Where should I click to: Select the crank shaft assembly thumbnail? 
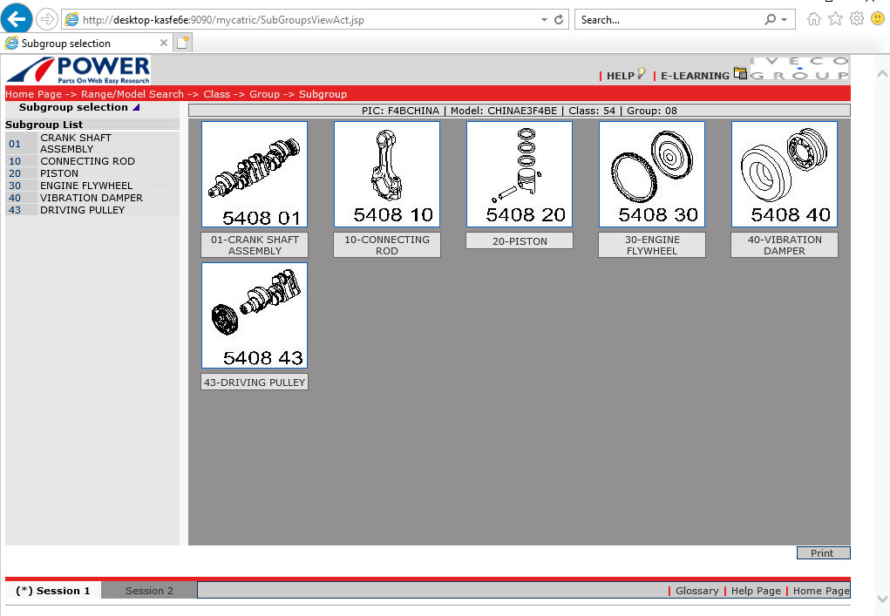[x=255, y=174]
